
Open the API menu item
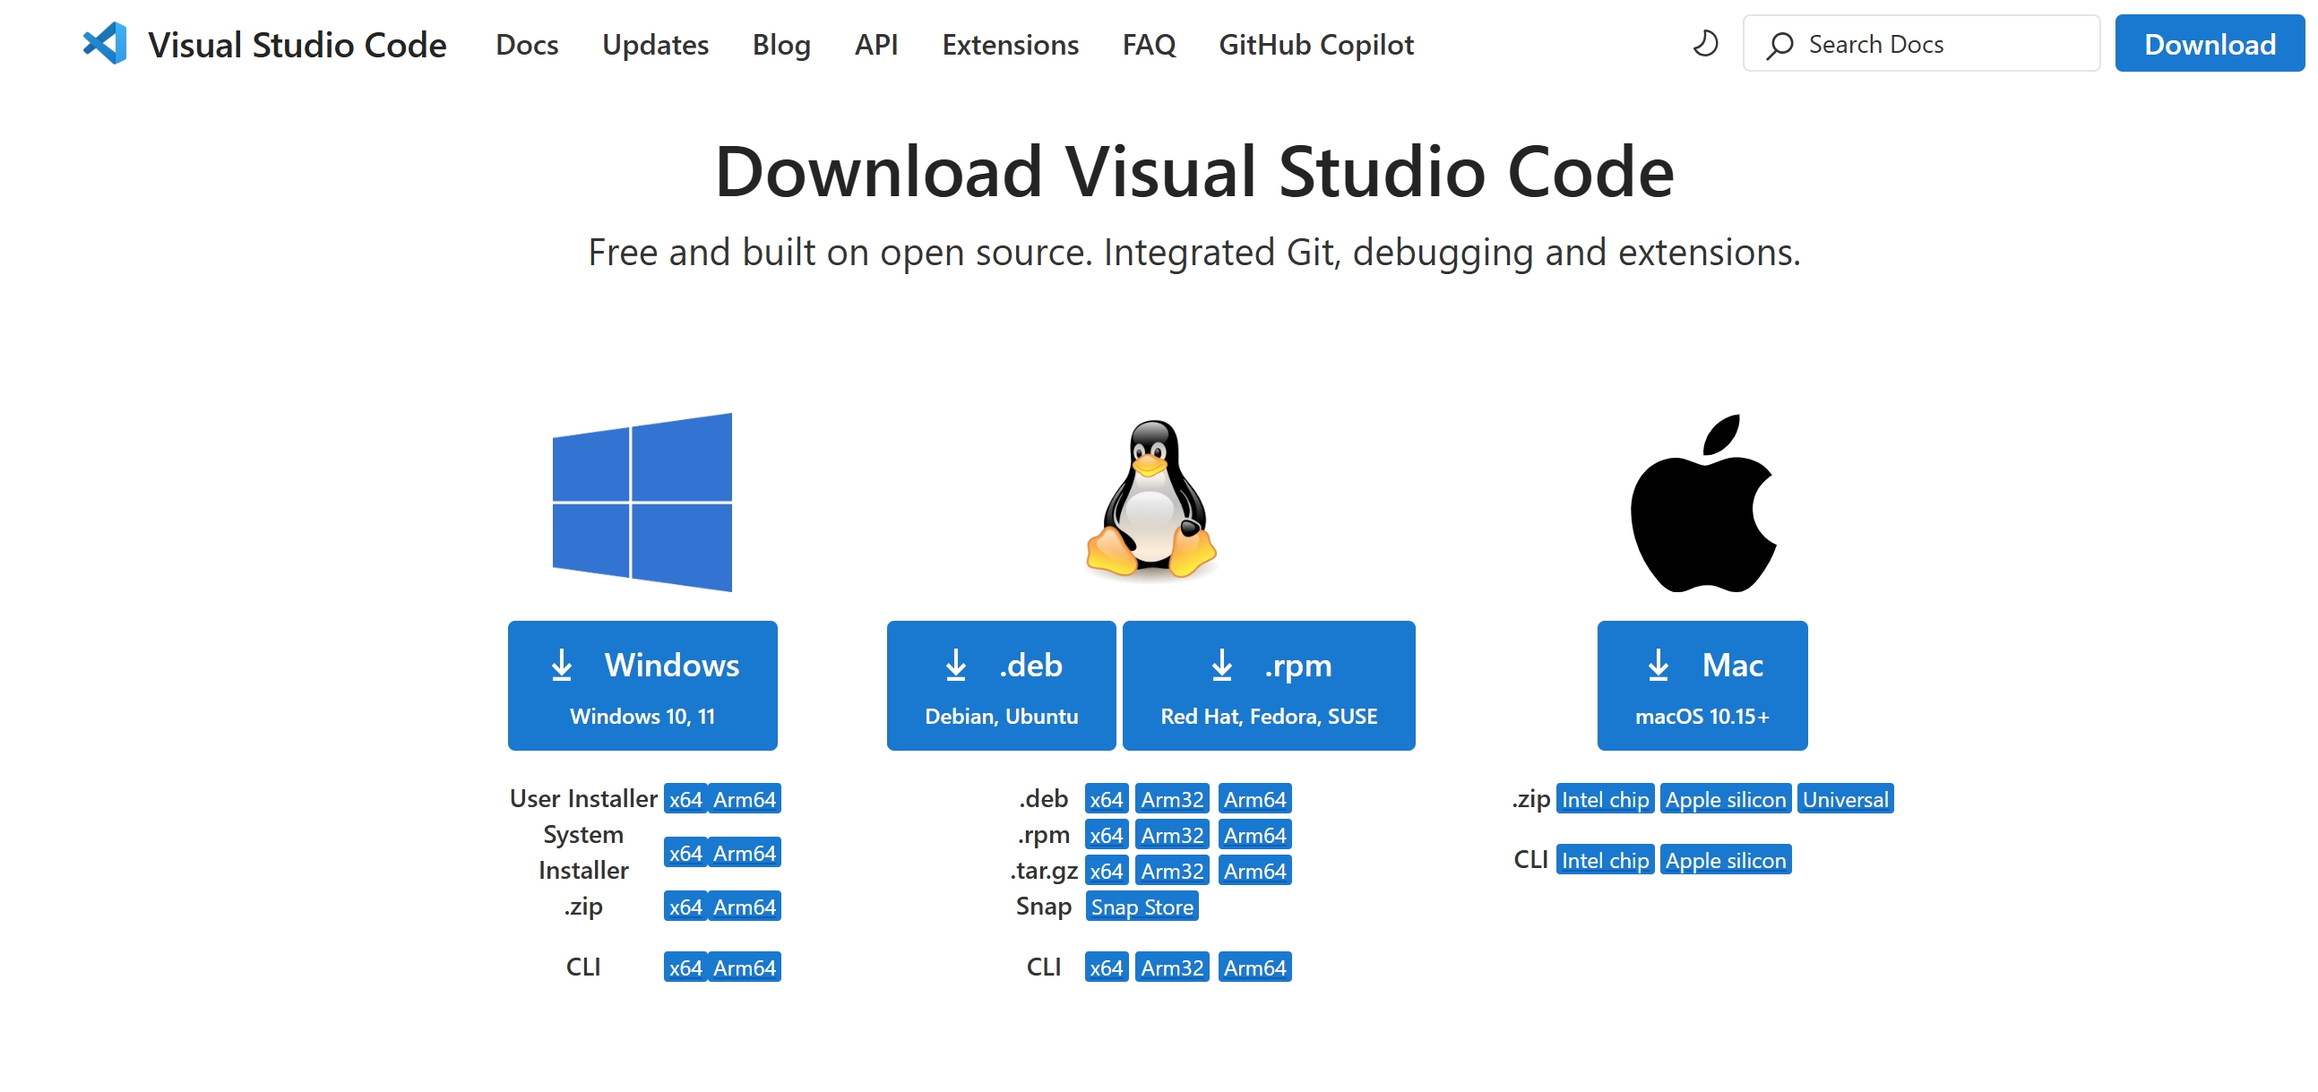[875, 45]
